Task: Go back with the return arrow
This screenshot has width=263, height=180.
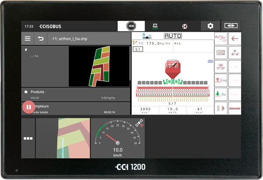Action: [x=40, y=39]
